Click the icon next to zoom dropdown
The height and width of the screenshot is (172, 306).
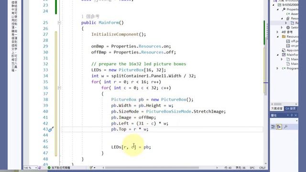(x=40, y=168)
